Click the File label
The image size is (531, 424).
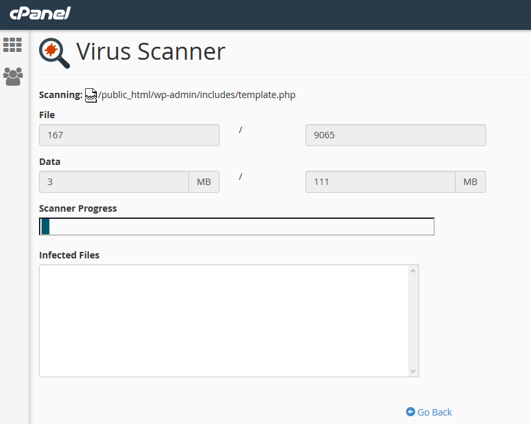[47, 115]
